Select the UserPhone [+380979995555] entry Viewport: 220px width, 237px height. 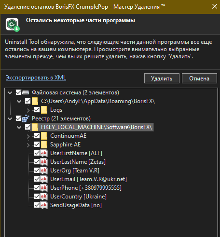pos(86,188)
